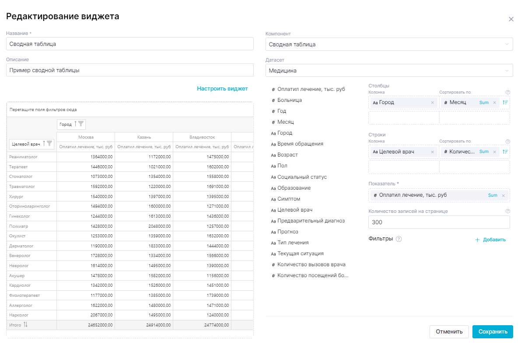Remove the Оплатил лечение indicator field
Screen dimensions: 521x344
point(503,195)
